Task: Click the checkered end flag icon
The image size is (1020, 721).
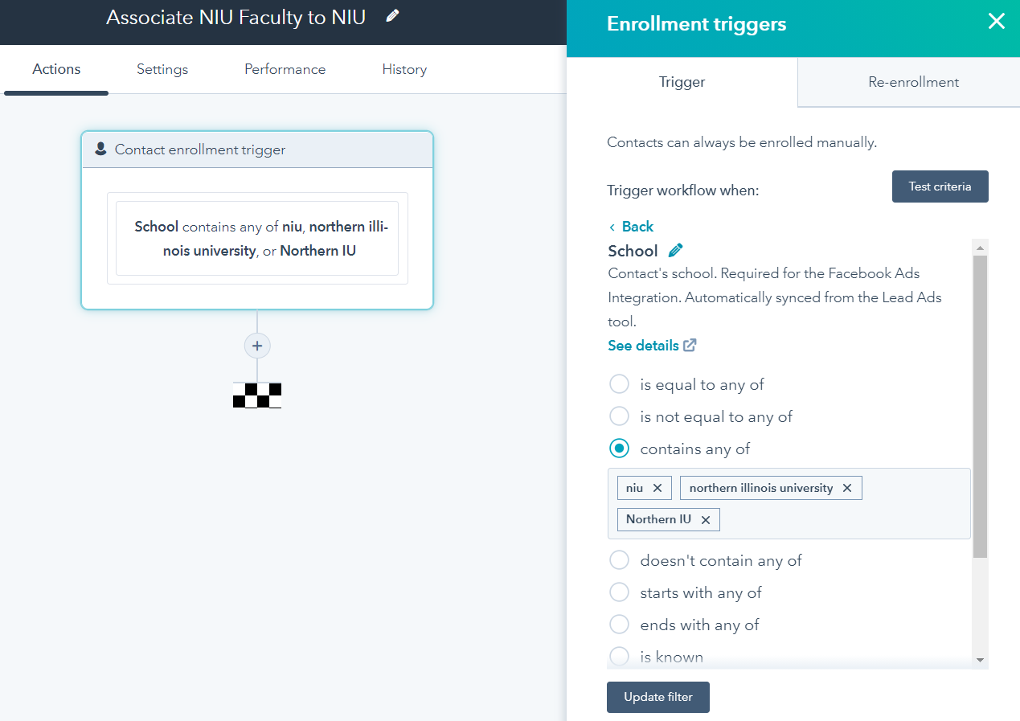Action: [257, 395]
